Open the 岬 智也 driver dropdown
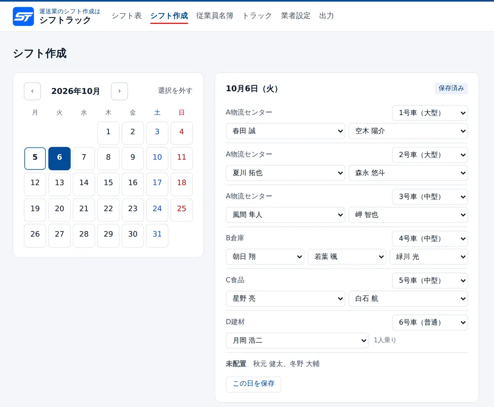This screenshot has height=407, width=494. click(x=408, y=215)
